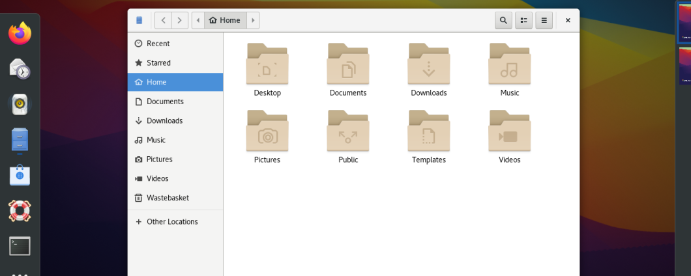The width and height of the screenshot is (691, 276).
Task: Click path bar left arrow before Home
Action: (198, 20)
